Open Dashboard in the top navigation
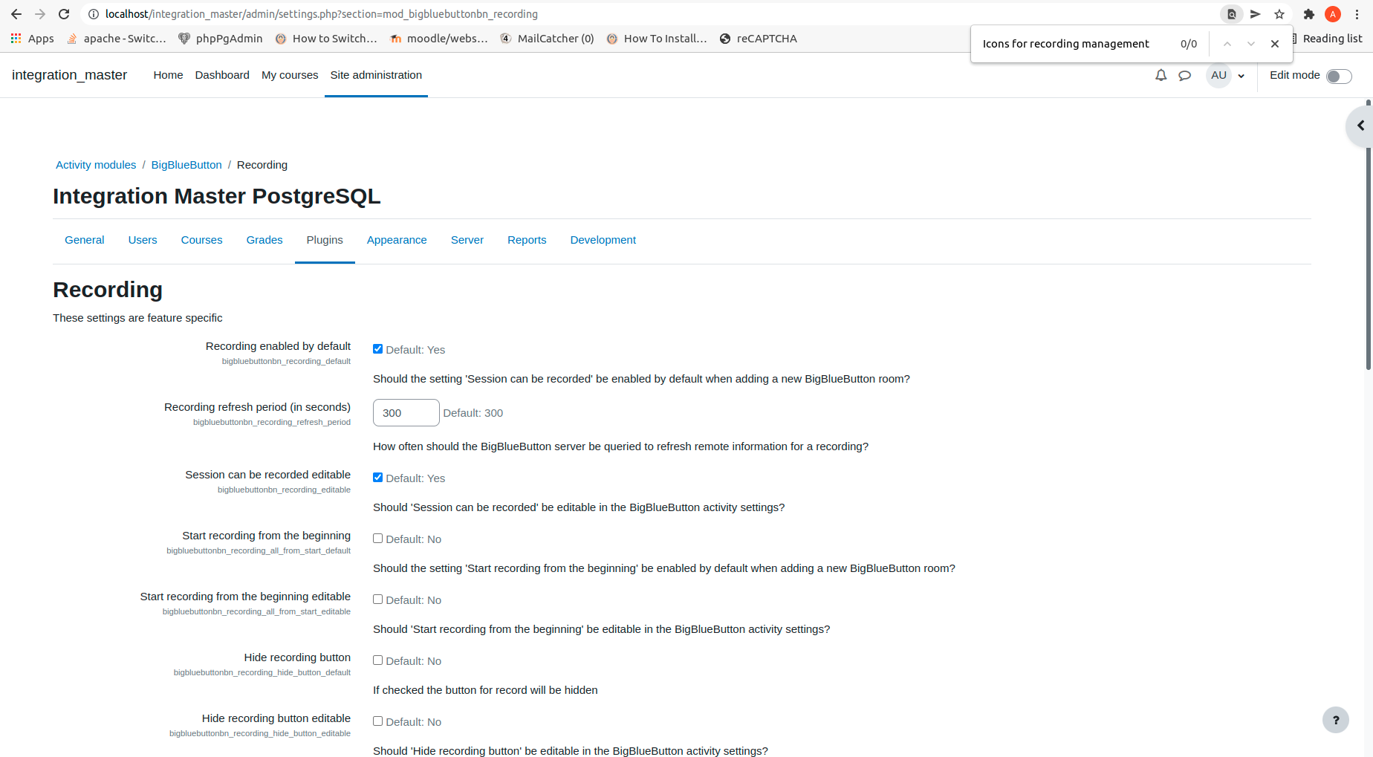1373x757 pixels. 222,75
